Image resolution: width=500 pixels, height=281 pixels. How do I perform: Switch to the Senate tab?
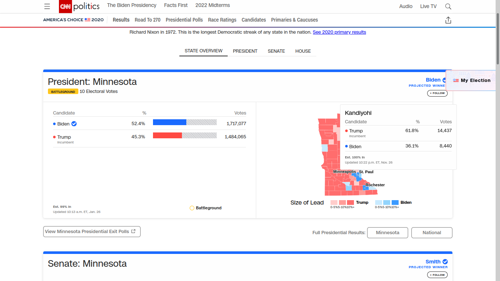click(276, 51)
